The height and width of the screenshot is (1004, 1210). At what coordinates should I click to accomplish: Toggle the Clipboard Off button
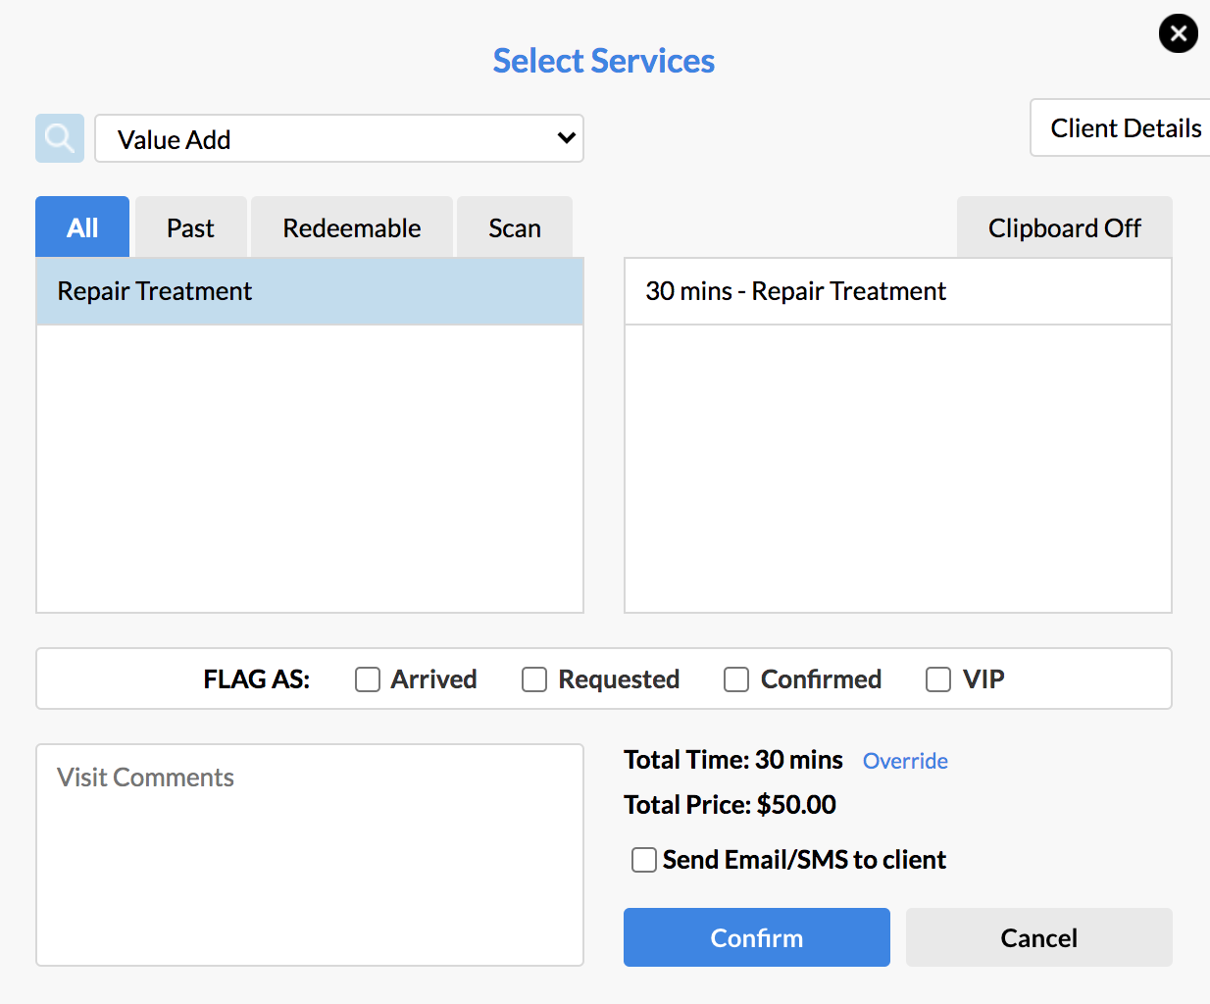[1065, 227]
